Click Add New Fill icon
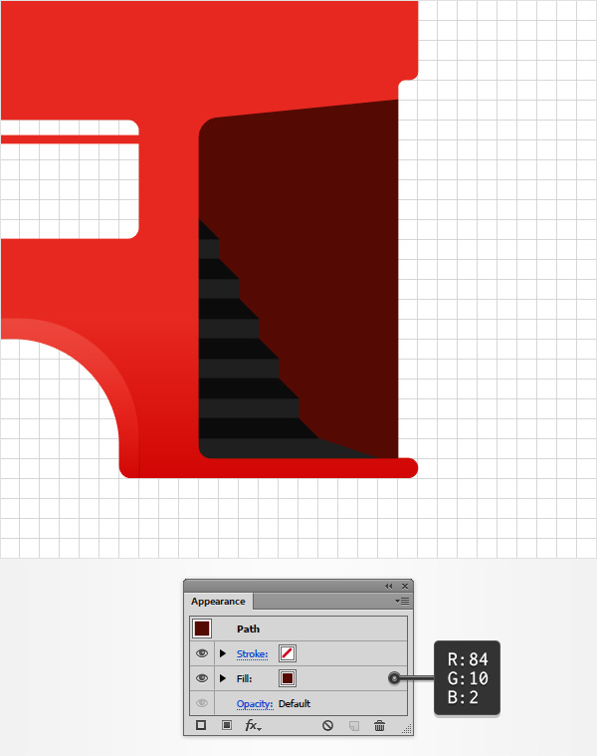 pyautogui.click(x=227, y=725)
